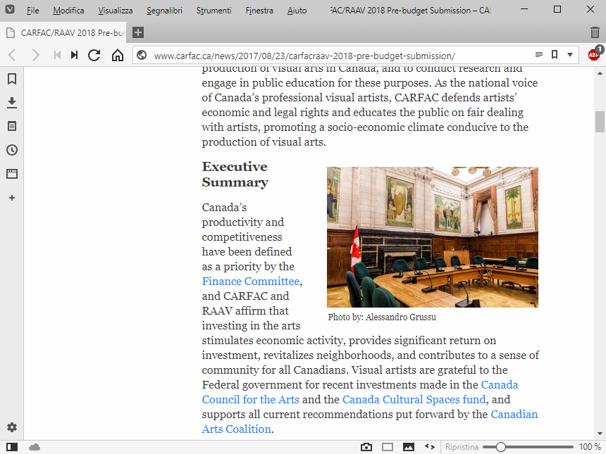Screen dimensions: 606x454
Task: Go back to previous page
Action: (12, 55)
